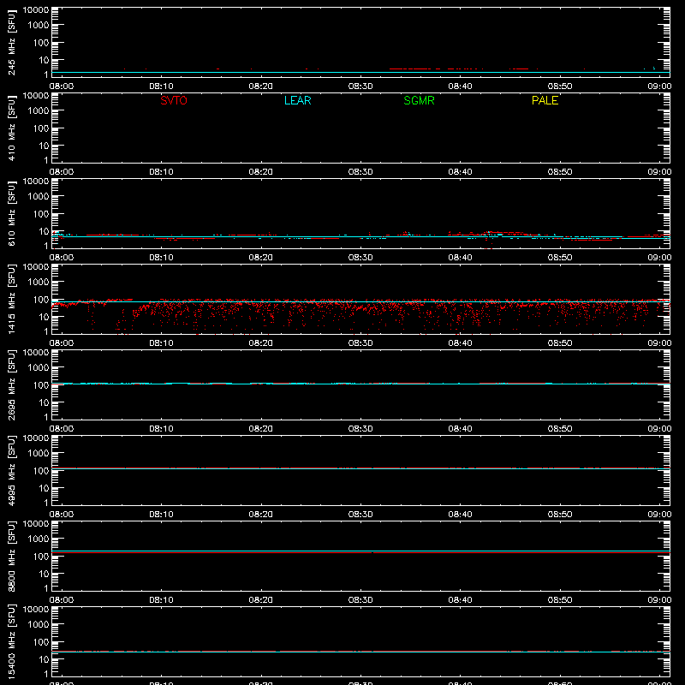
Task: Click 08:40 time label of 610 MHz plot
Action: 460,258
